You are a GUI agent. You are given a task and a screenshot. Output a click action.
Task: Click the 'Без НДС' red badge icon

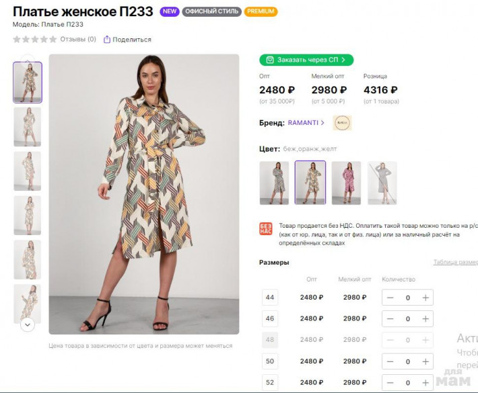(265, 229)
